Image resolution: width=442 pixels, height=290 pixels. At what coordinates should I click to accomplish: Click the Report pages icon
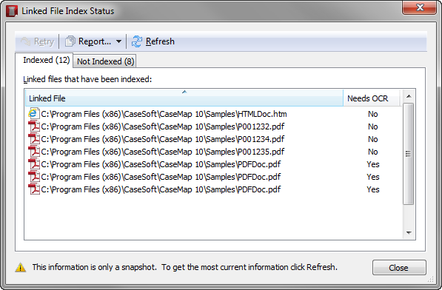click(x=70, y=41)
